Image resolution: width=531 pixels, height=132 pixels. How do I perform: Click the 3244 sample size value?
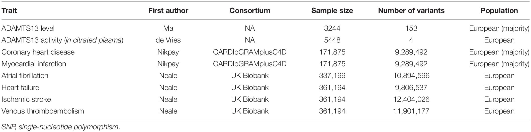tap(332, 28)
